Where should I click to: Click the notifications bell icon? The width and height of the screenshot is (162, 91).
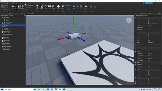click(144, 3)
